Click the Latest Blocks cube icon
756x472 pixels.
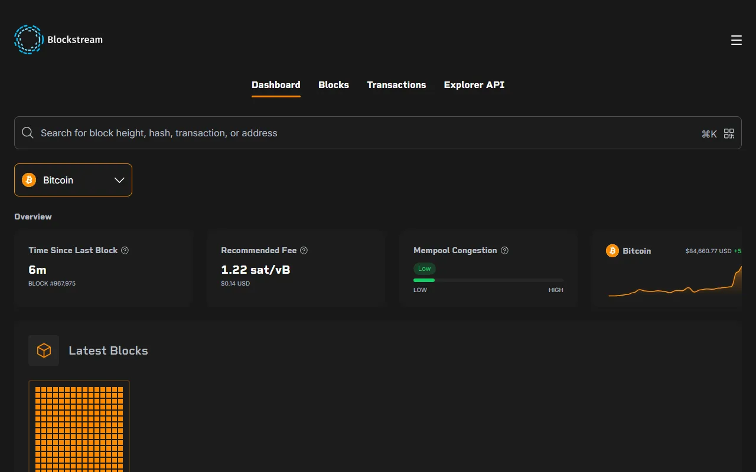44,350
